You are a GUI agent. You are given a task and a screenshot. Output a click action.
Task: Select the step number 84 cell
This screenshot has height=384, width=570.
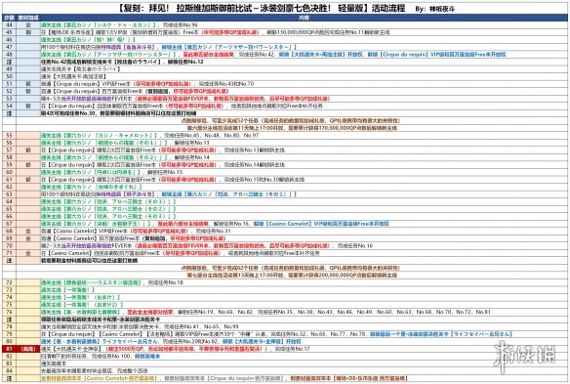(x=9, y=371)
